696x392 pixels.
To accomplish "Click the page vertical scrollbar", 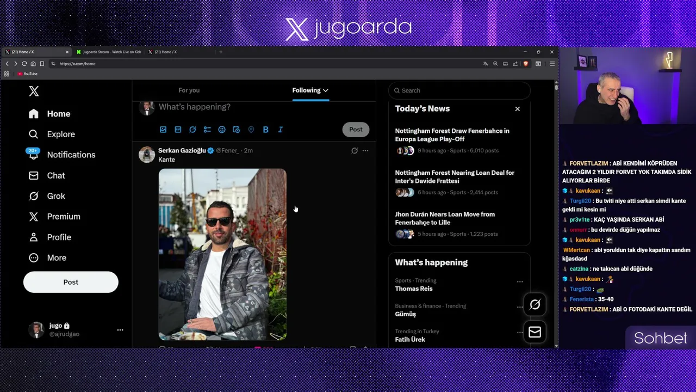I will pos(556,86).
